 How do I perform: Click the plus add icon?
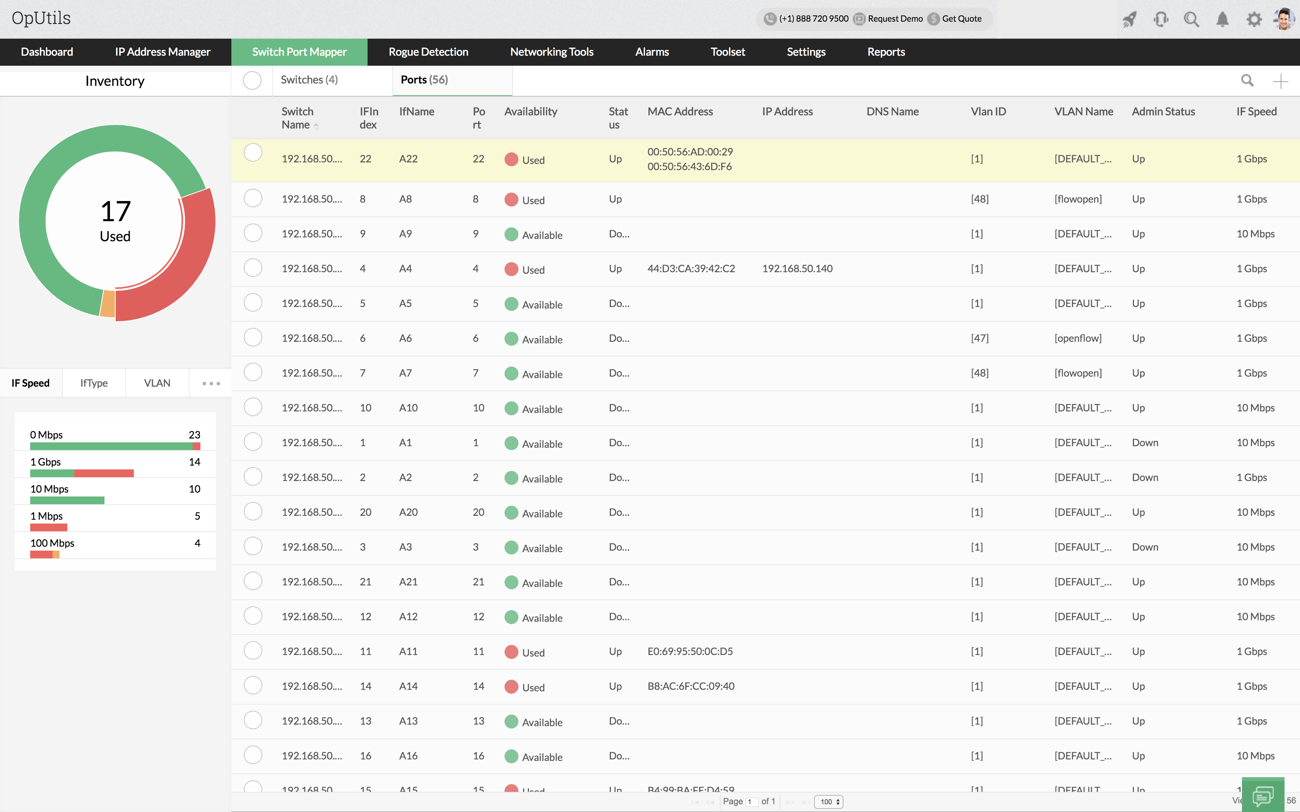click(x=1281, y=81)
